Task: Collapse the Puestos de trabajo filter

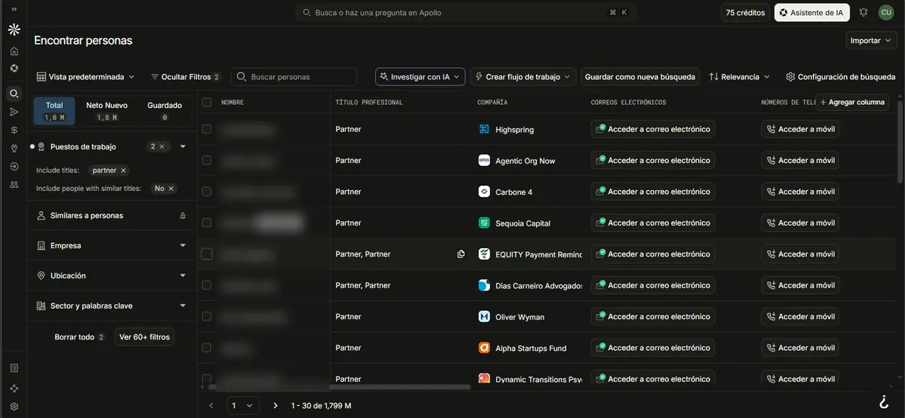Action: coord(183,146)
